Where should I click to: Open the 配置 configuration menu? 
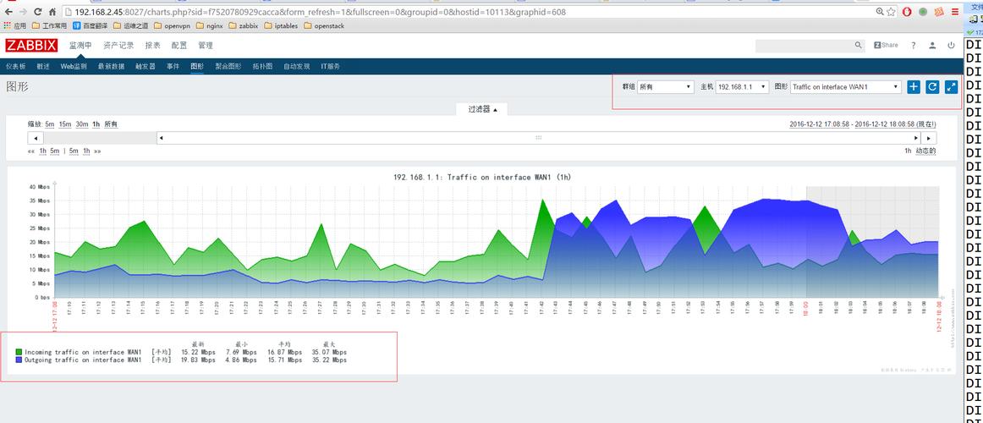click(x=178, y=45)
